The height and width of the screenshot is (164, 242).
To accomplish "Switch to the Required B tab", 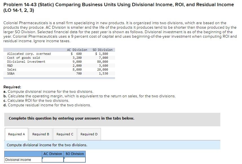I will coord(40,134).
